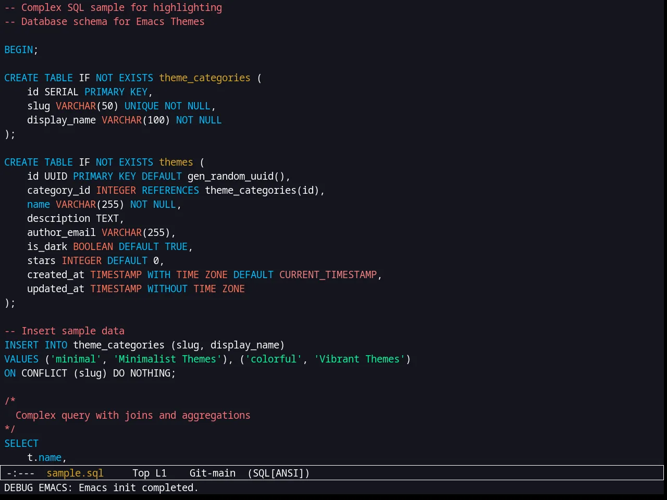Click NOTHING at end of ON CONFLICT line
Image resolution: width=667 pixels, height=500 pixels.
150,373
